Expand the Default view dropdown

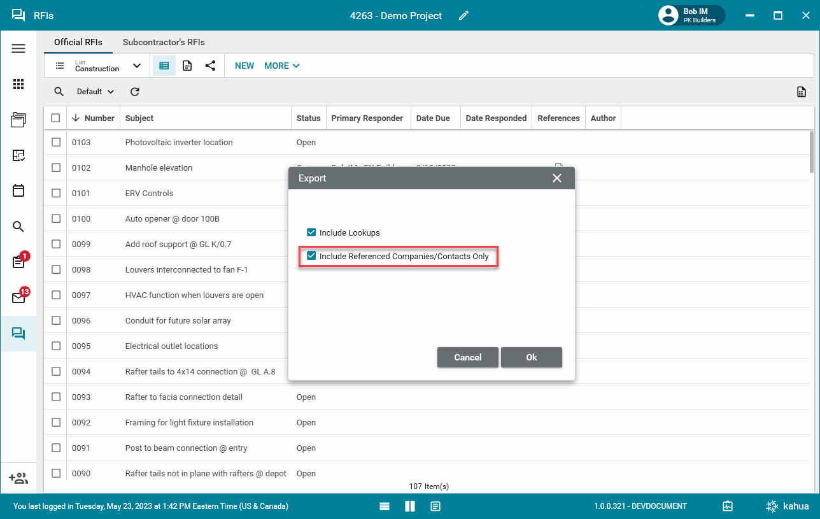click(95, 92)
